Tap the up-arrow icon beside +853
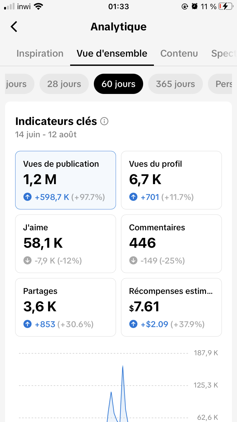This screenshot has height=422, width=237. [27, 324]
